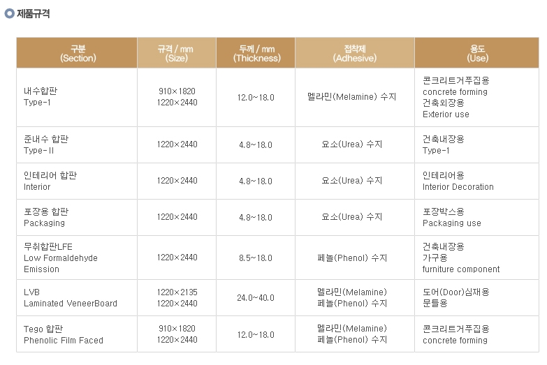This screenshot has width=547, height=365.
Task: Click the 무취합판LFE Low Formaldehyde Emission cell
Action: pos(77,258)
